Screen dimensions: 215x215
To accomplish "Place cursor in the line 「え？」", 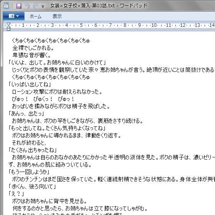I will (16, 194).
